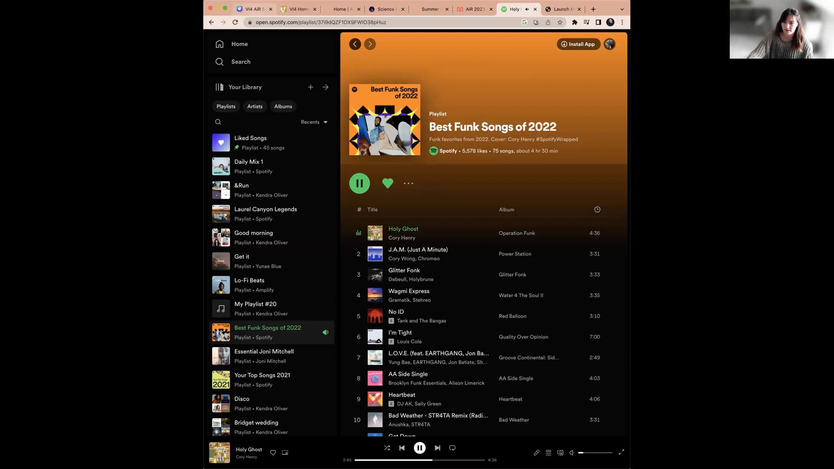Filter library by Artists

pyautogui.click(x=255, y=106)
